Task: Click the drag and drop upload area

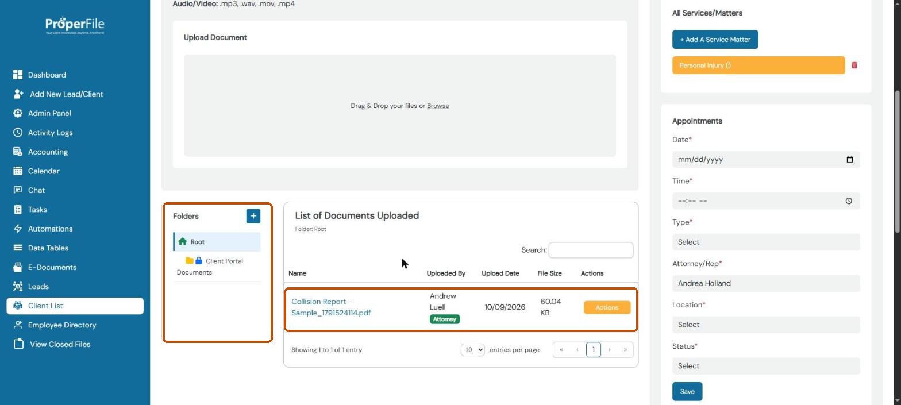Action: 400,106
